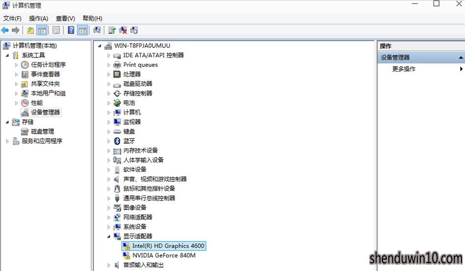Select the Bluetooth (蓝牙) device category icon
Screen dimensions: 465x271
(x=117, y=141)
